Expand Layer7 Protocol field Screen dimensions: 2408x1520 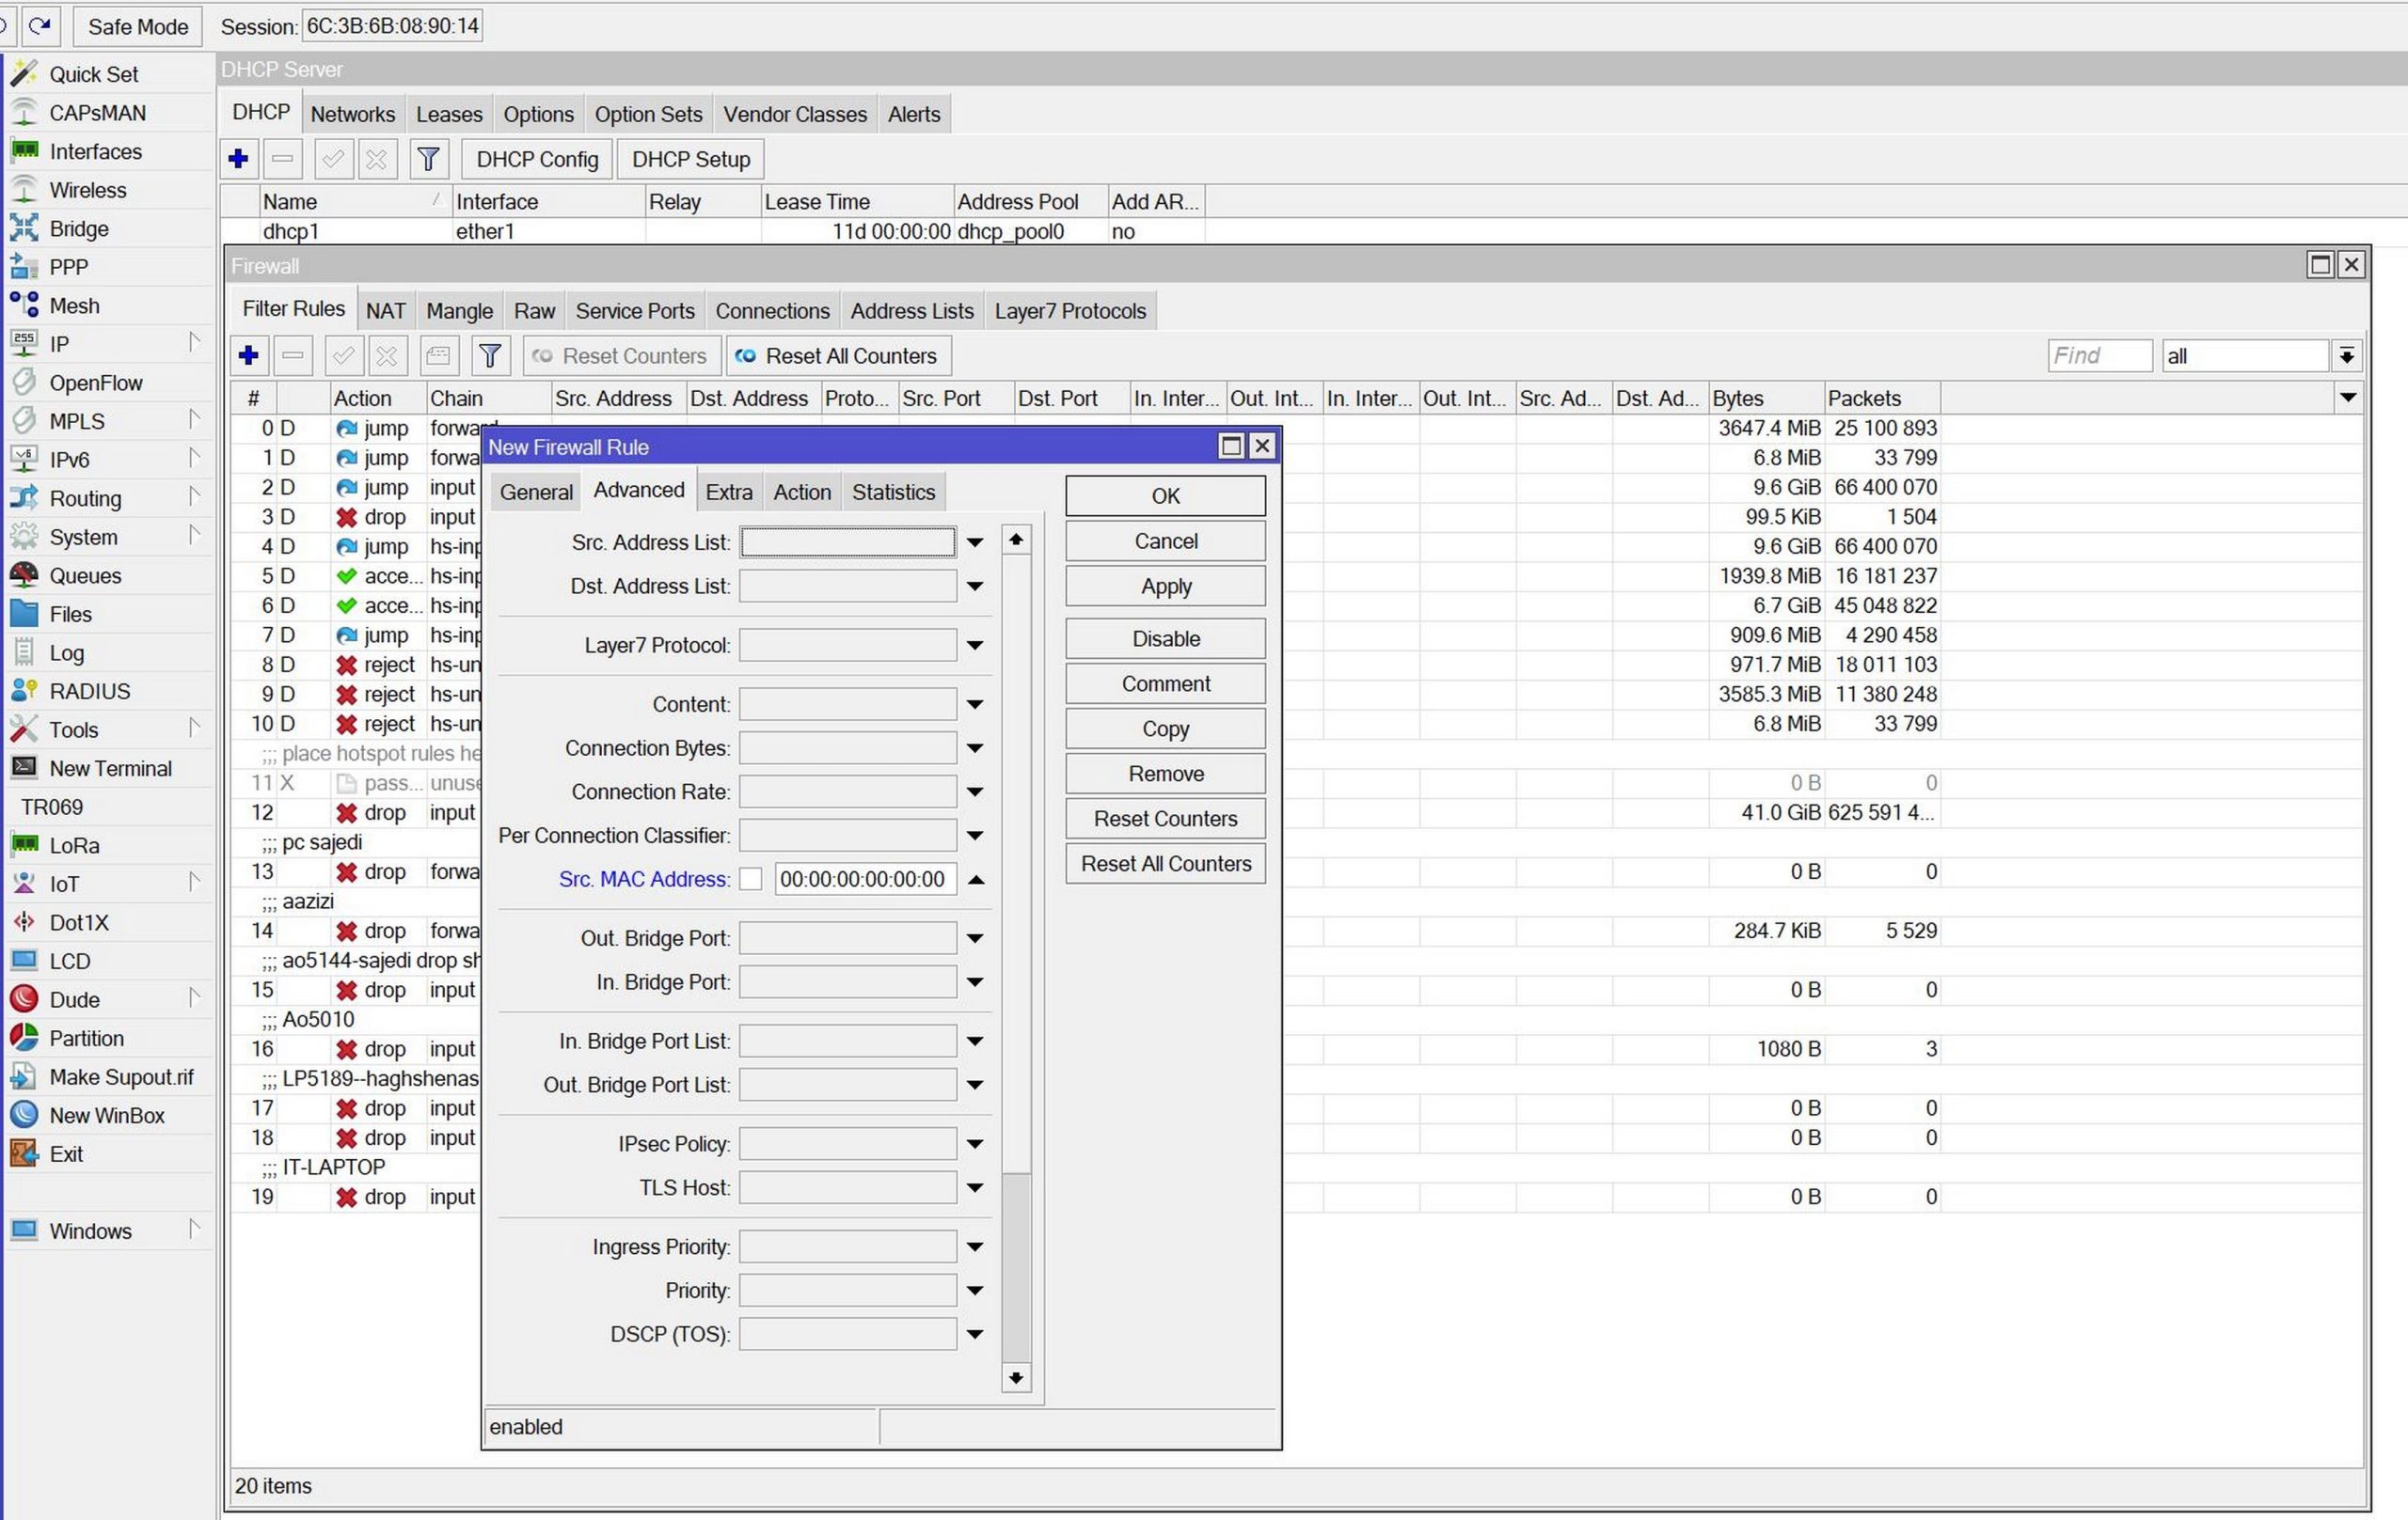[975, 646]
